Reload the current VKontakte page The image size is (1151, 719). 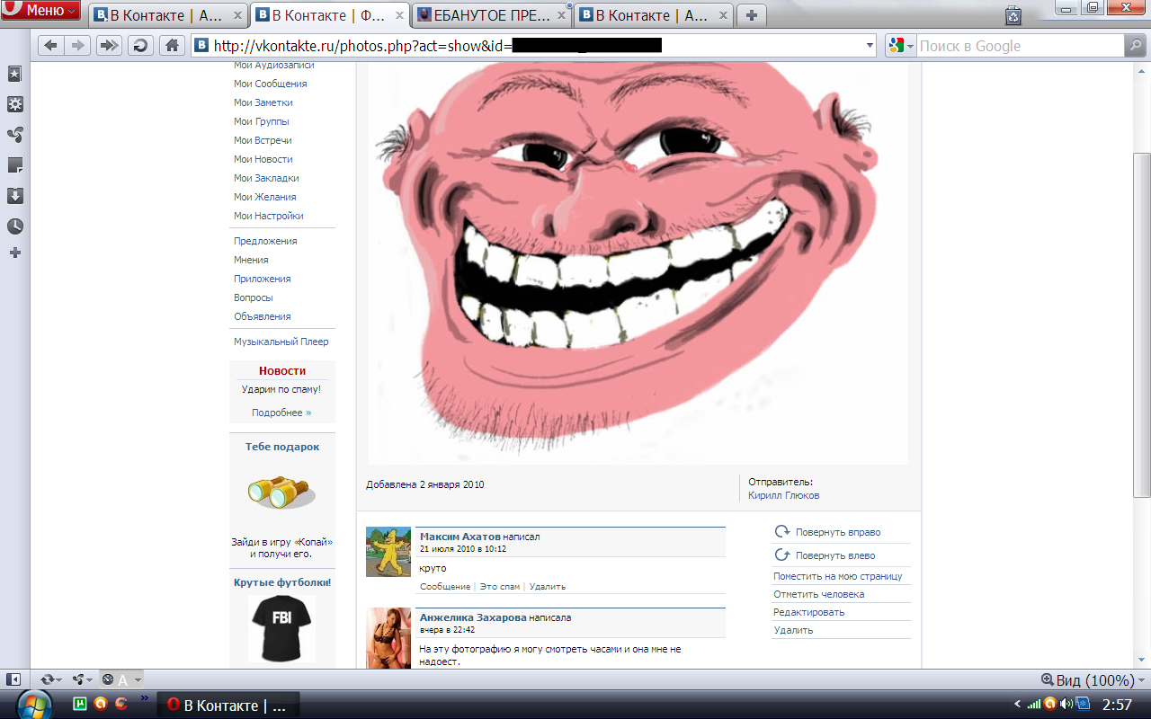[x=140, y=46]
